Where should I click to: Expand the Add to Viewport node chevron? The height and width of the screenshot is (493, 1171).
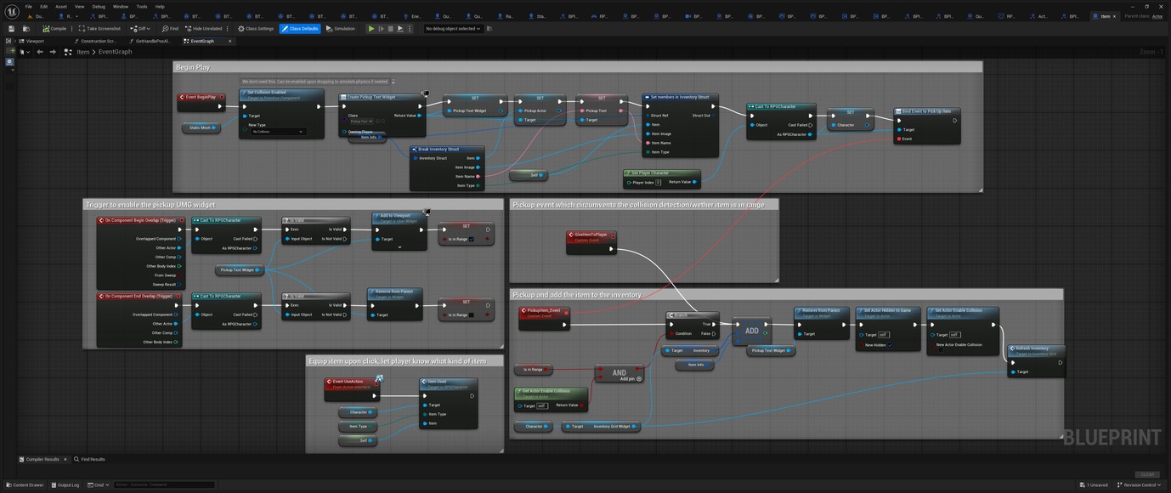[x=399, y=247]
